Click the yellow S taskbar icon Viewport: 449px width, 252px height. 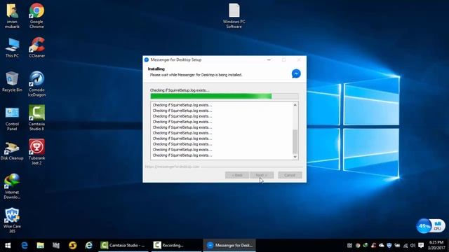point(72,245)
